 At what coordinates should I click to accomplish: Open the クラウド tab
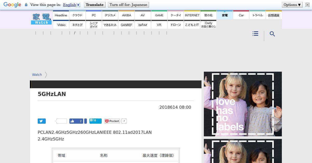pos(77,15)
